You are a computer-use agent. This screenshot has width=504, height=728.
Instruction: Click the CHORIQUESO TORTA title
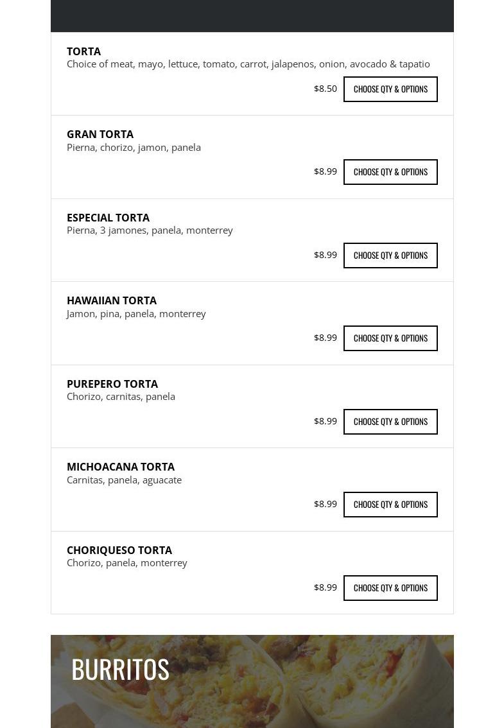[x=119, y=550]
